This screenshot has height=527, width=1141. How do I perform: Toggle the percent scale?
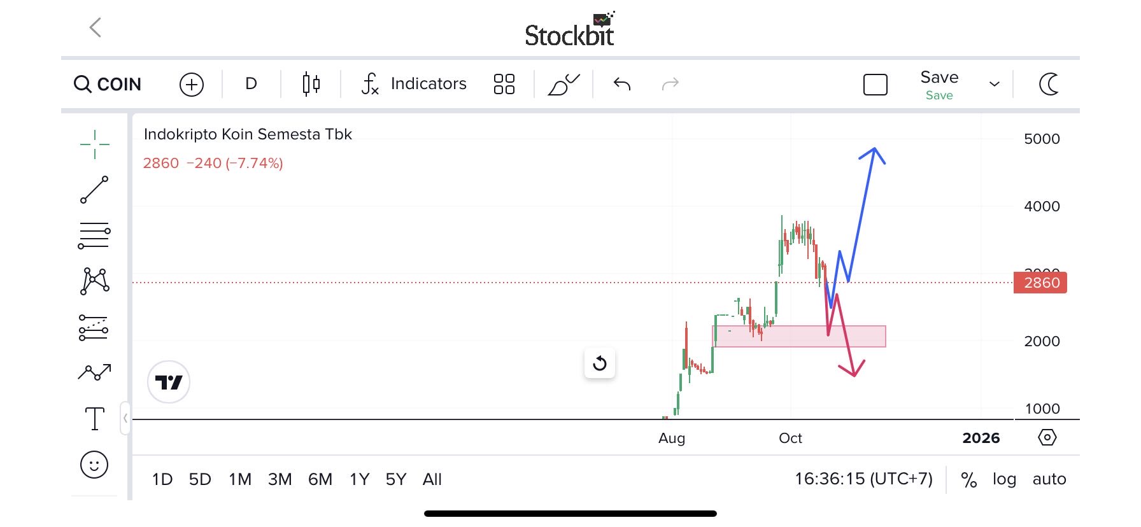968,479
